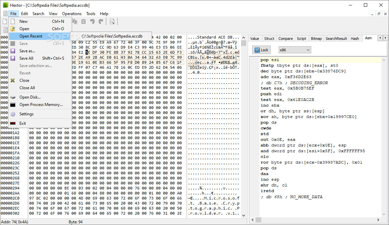Choose Close menu entry
The width and height of the screenshot is (389, 225).
pyautogui.click(x=40, y=80)
